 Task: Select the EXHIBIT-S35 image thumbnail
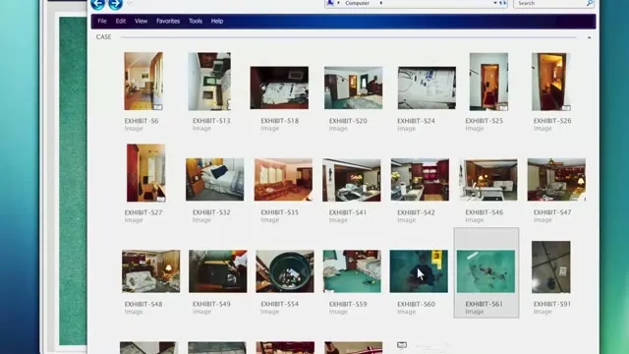point(283,179)
